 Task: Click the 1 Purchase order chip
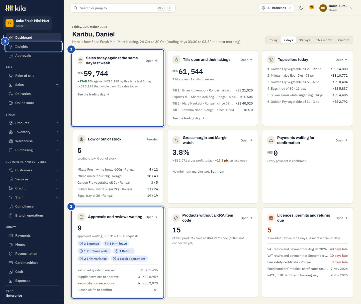[x=94, y=251]
